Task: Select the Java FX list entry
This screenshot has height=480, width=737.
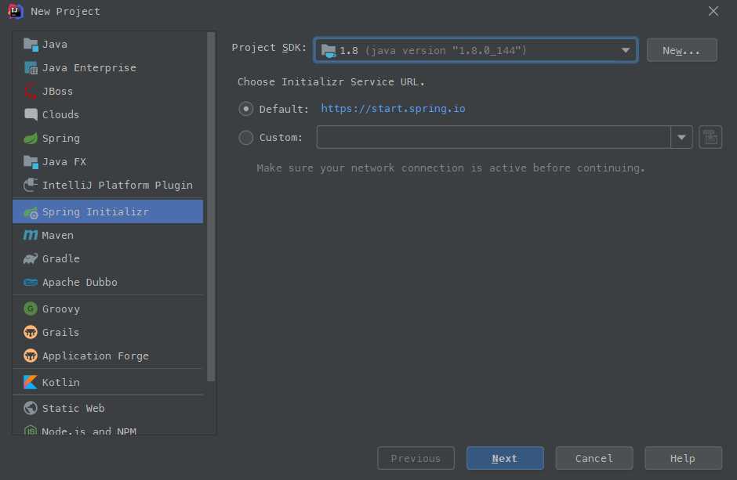Action: click(x=108, y=162)
